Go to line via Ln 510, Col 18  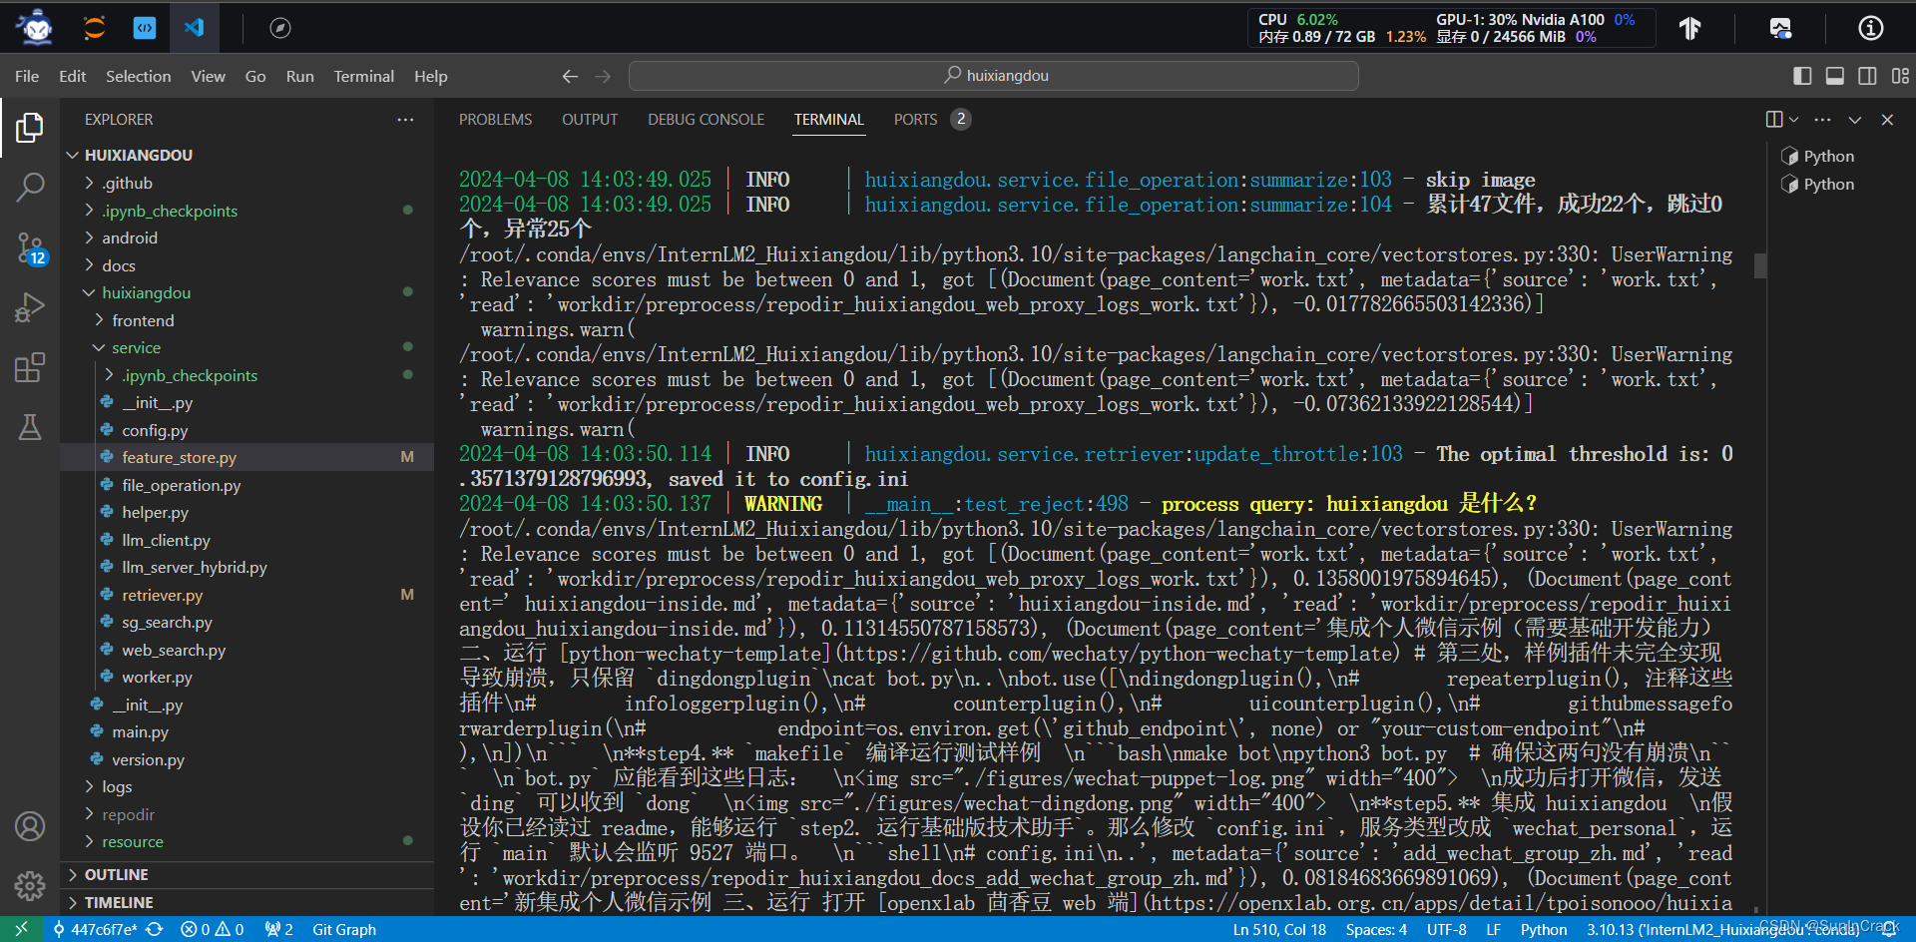coord(1279,929)
